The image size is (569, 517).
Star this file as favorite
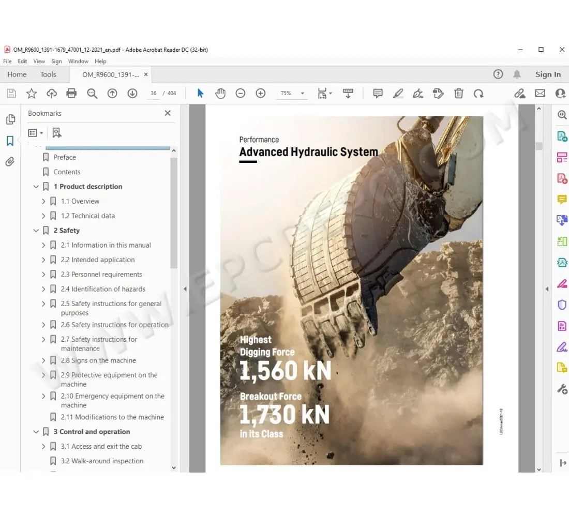pos(32,93)
